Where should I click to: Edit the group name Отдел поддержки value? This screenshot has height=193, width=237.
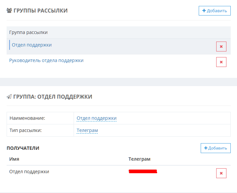96,118
